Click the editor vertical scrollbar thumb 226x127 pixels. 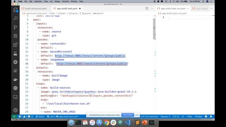(154, 29)
